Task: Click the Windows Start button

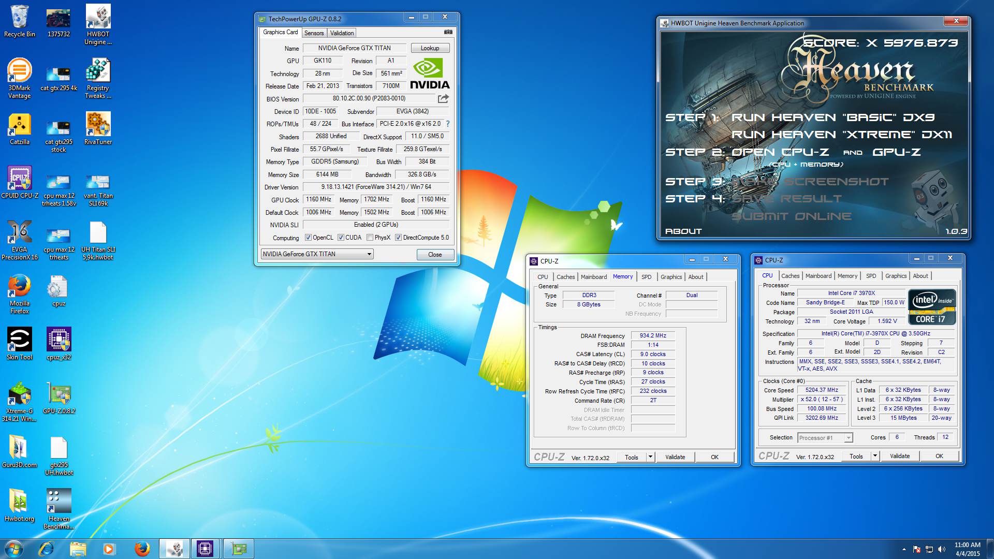Action: tap(13, 549)
